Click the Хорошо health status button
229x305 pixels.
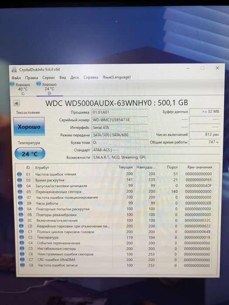point(29,127)
